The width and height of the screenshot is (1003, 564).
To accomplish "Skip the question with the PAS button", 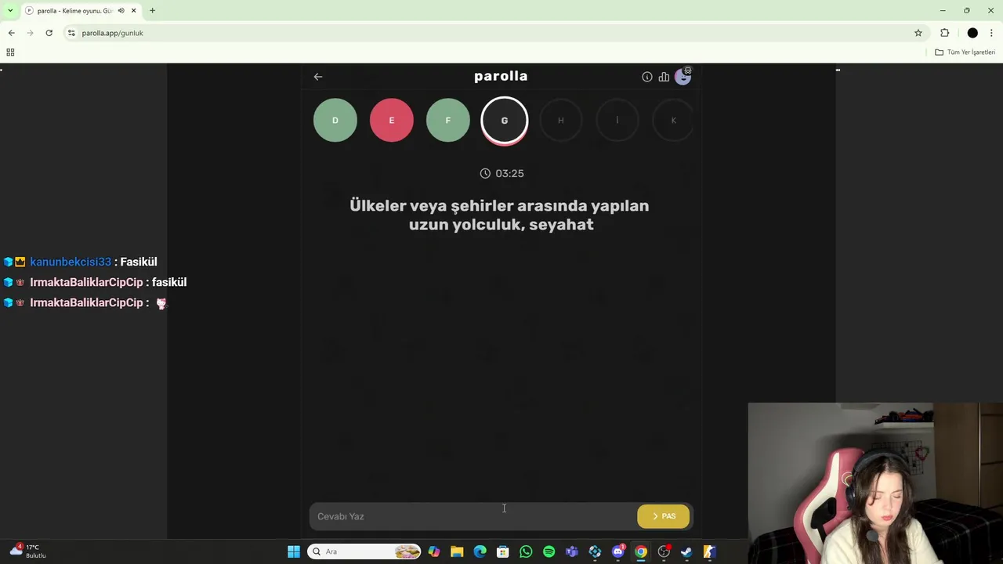I will coord(664,516).
